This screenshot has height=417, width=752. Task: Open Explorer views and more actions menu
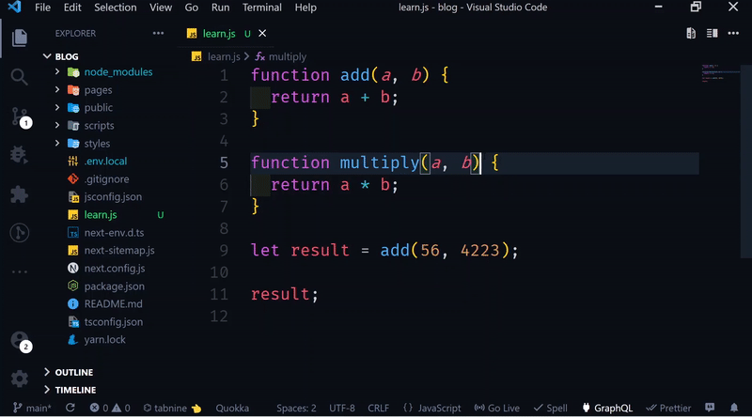click(158, 34)
